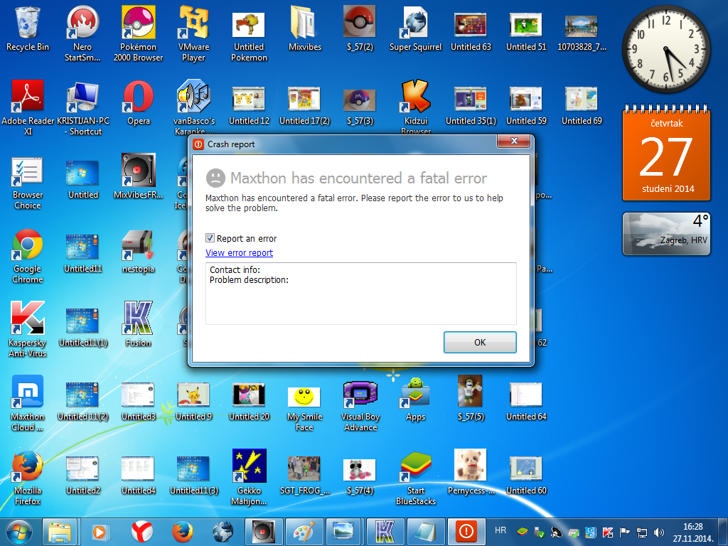Select the Gekko Mahjong desktop icon

click(250, 477)
